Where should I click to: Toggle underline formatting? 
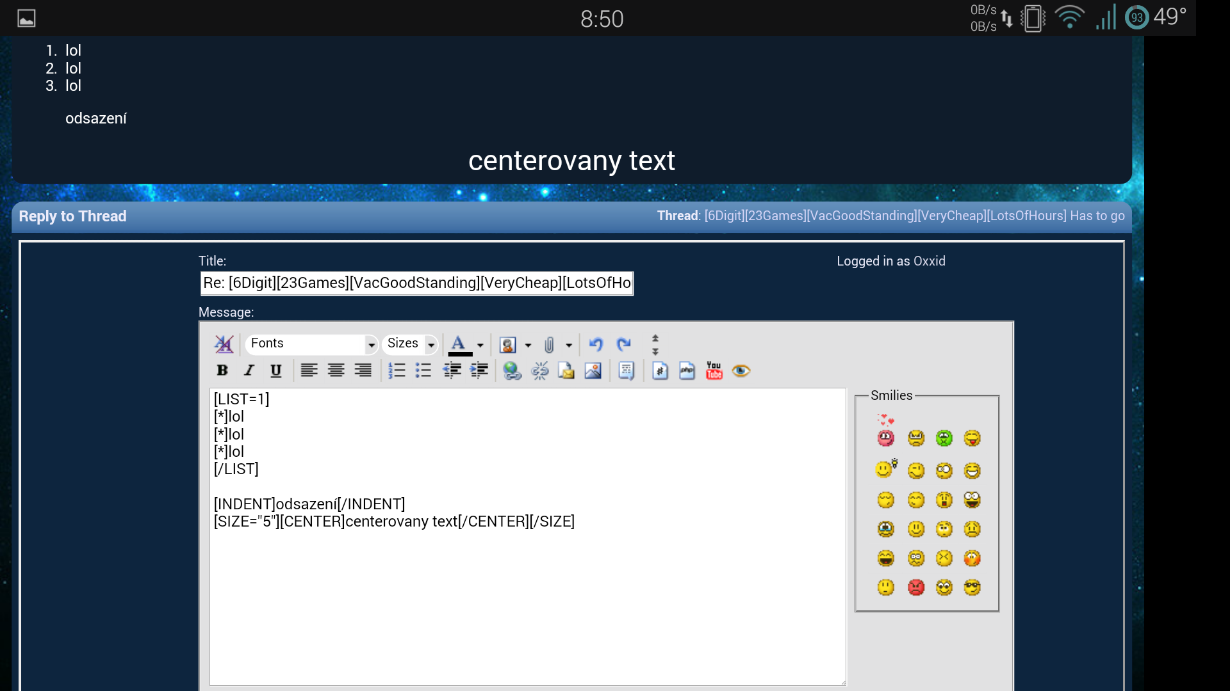click(x=276, y=370)
